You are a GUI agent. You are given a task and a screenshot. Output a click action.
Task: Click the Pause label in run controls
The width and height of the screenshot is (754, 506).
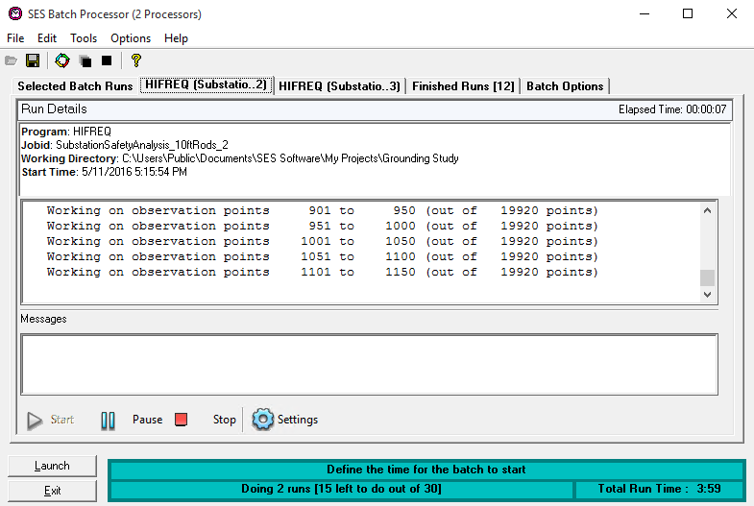pos(147,420)
